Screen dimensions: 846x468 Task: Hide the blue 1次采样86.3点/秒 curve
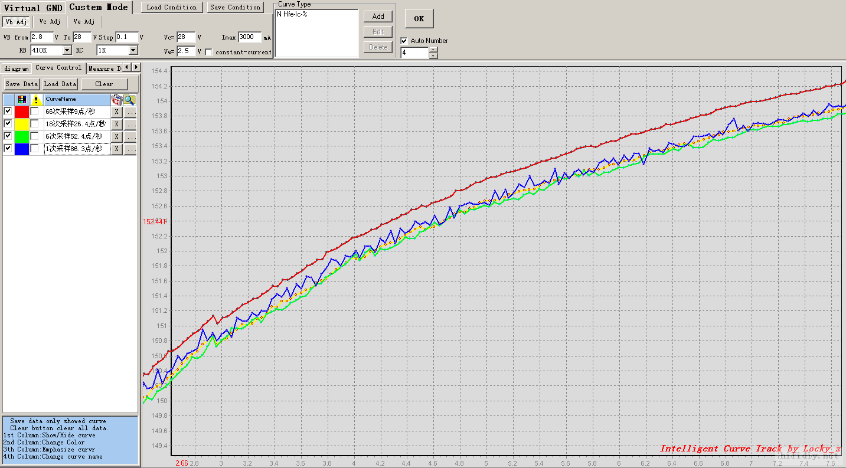(x=8, y=148)
